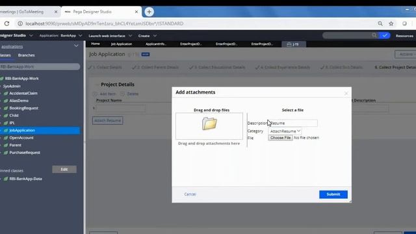Click the Delete circle icon in Project Details

(122, 94)
